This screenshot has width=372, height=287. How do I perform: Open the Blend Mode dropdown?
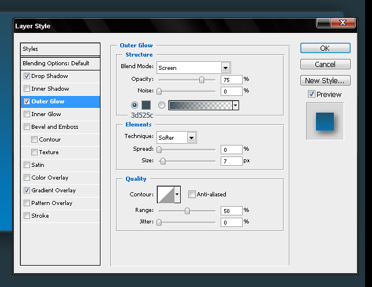225,68
